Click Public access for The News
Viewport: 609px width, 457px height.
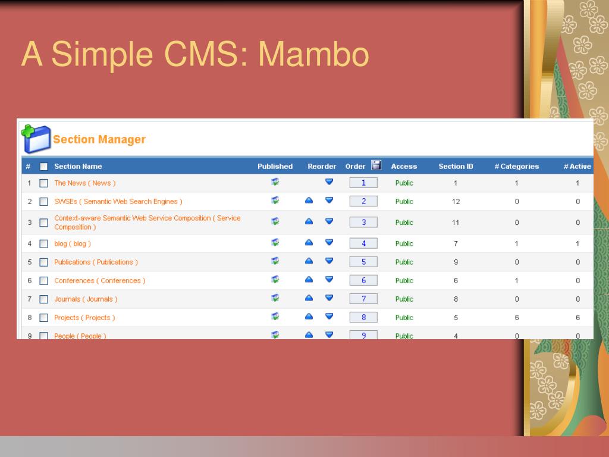404,183
